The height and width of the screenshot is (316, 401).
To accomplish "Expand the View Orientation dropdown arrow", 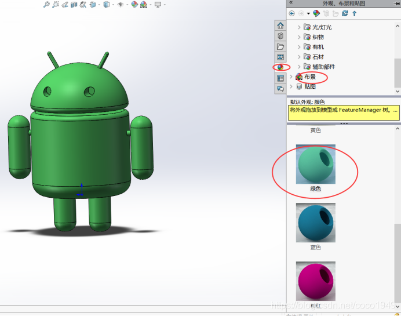I will [x=99, y=5].
